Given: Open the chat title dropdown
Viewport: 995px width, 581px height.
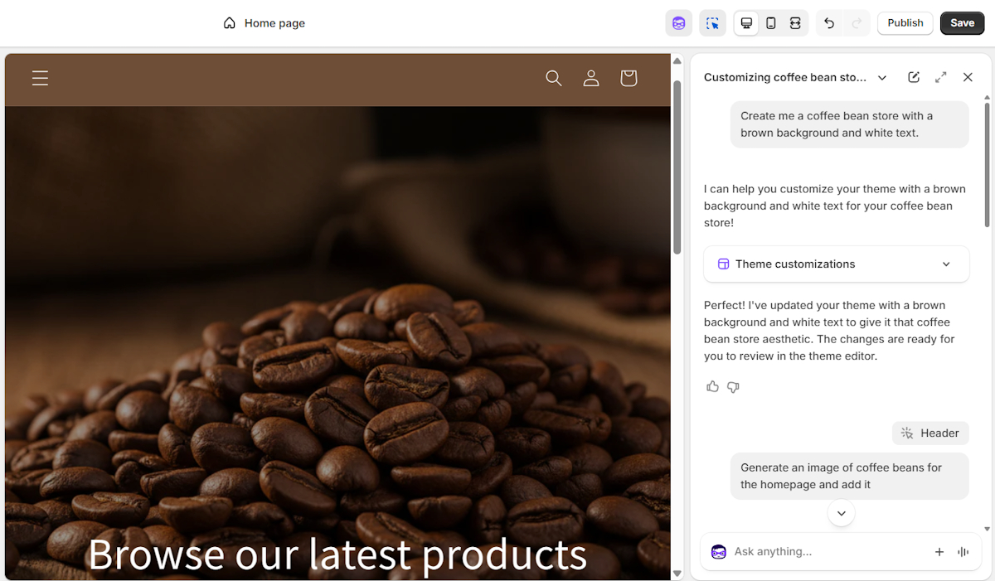Looking at the screenshot, I should (x=881, y=77).
